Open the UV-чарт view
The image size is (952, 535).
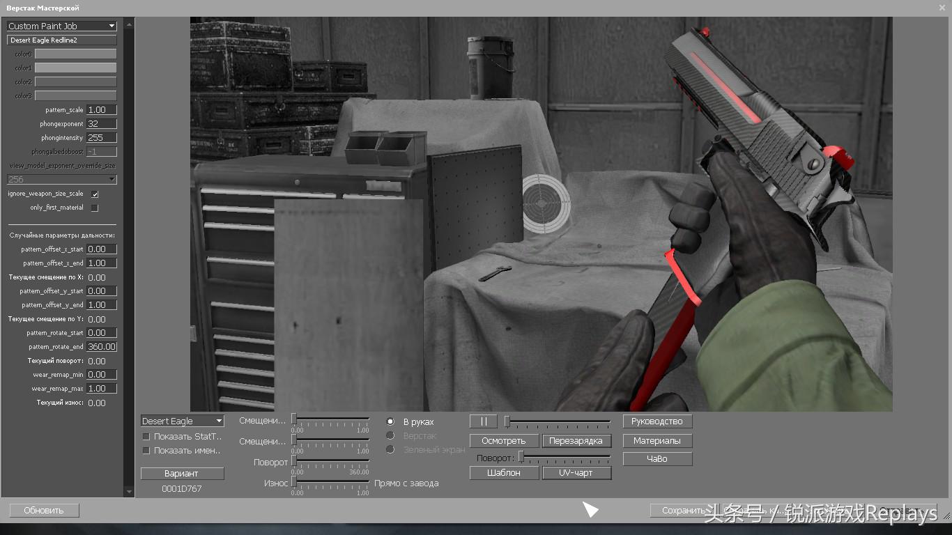click(576, 472)
